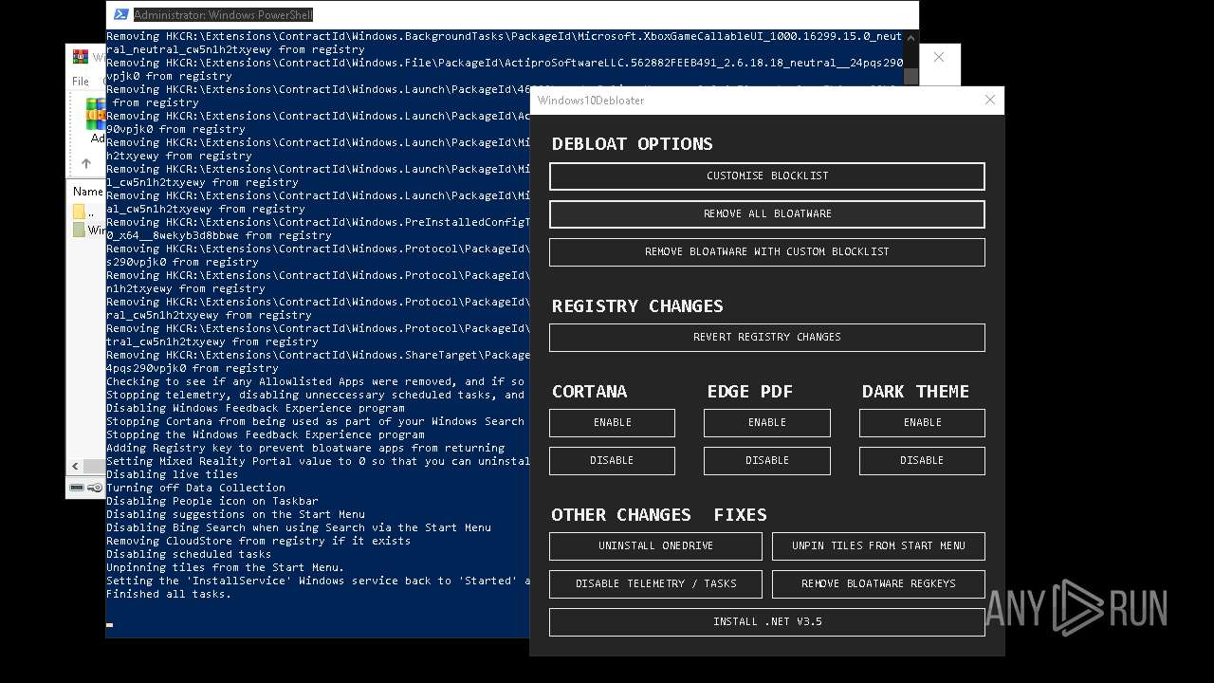Click Uninstall OneDrive

(x=655, y=546)
